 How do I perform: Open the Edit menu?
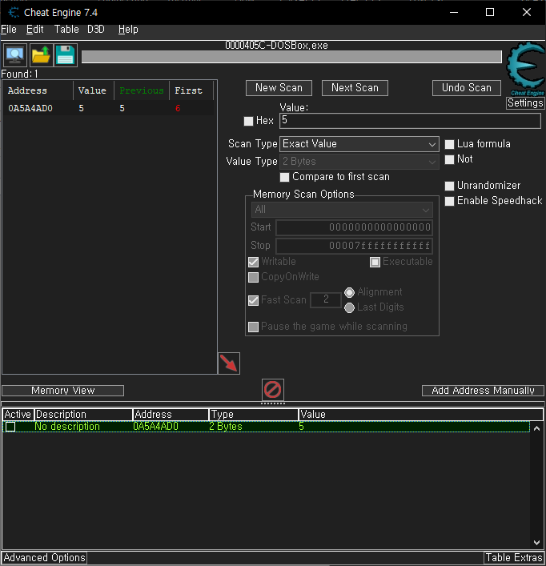coord(35,30)
